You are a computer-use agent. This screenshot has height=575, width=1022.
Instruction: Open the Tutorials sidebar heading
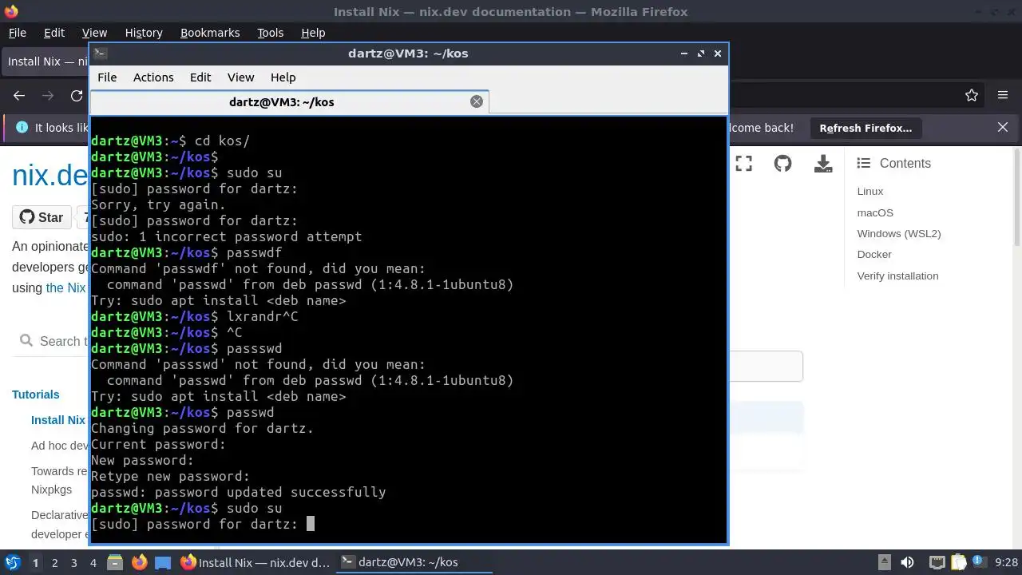click(x=35, y=395)
